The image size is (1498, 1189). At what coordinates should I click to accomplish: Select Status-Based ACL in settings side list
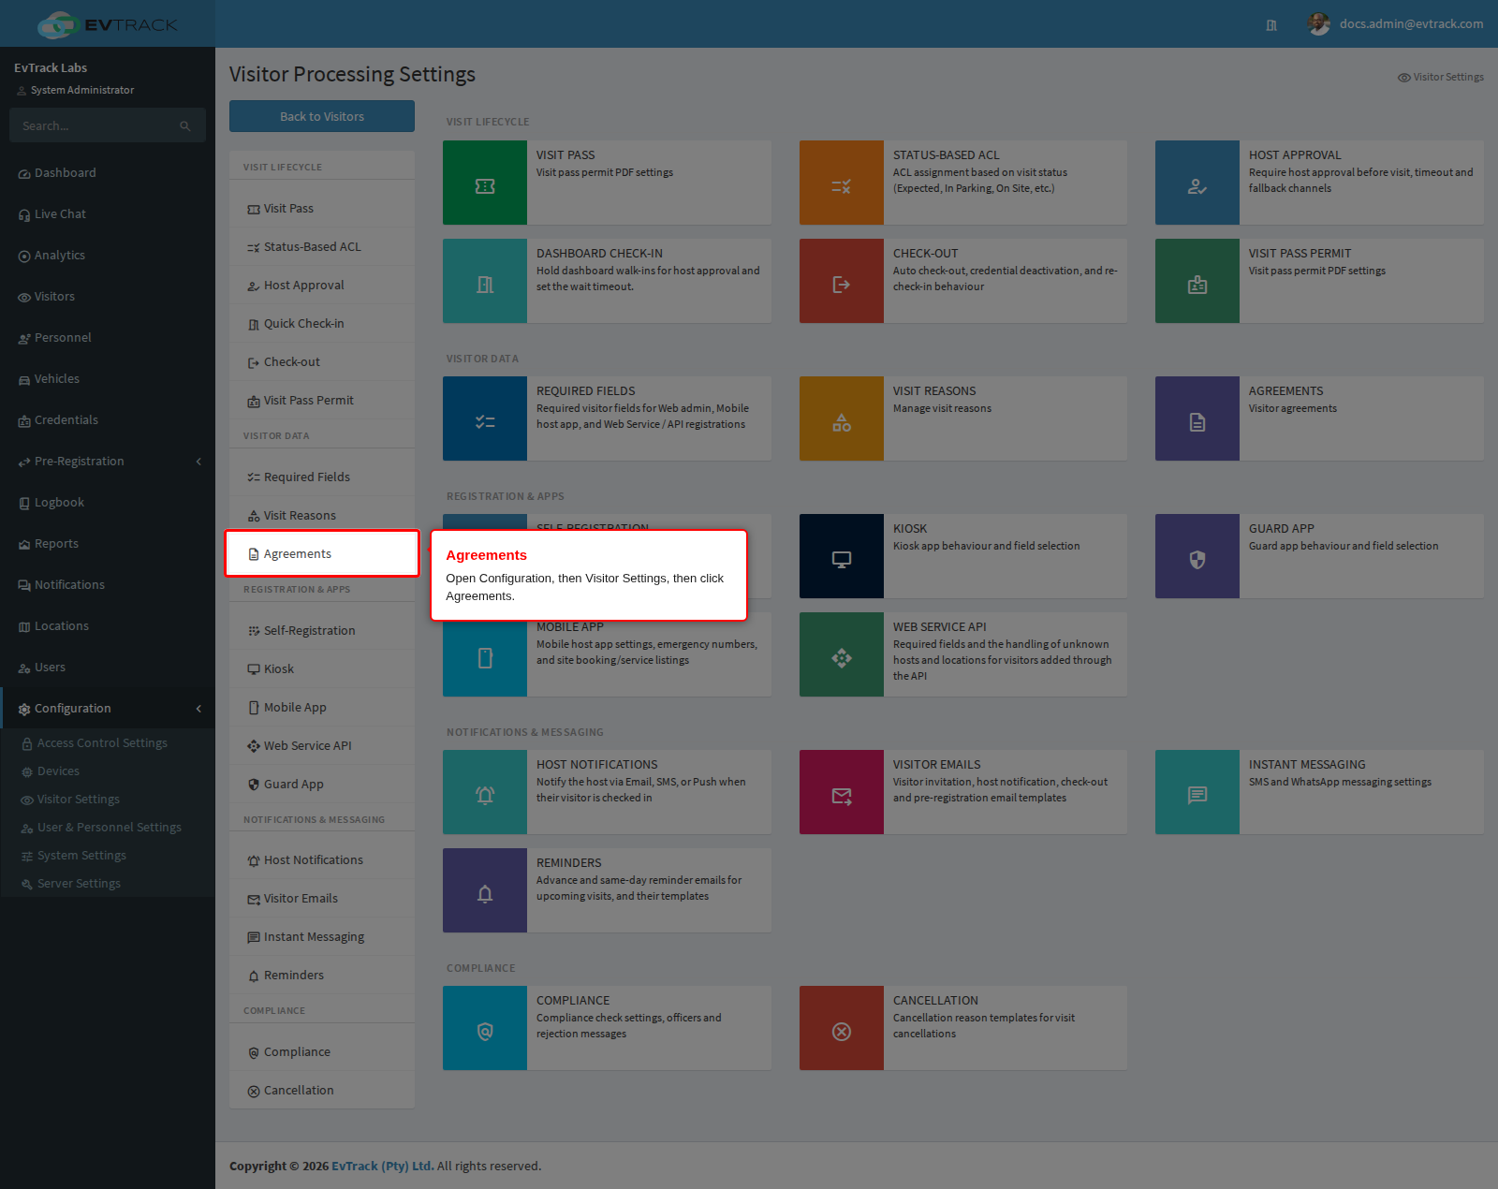[322, 246]
